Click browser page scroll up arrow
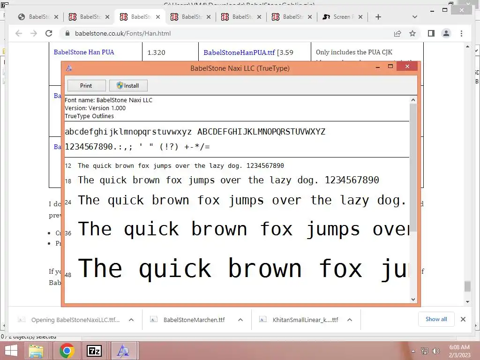Screen dimensions: 480x360 467,46
